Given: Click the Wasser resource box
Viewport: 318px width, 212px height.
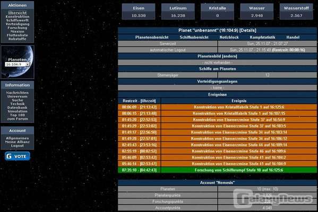Looking at the screenshot, I should tap(257, 12).
